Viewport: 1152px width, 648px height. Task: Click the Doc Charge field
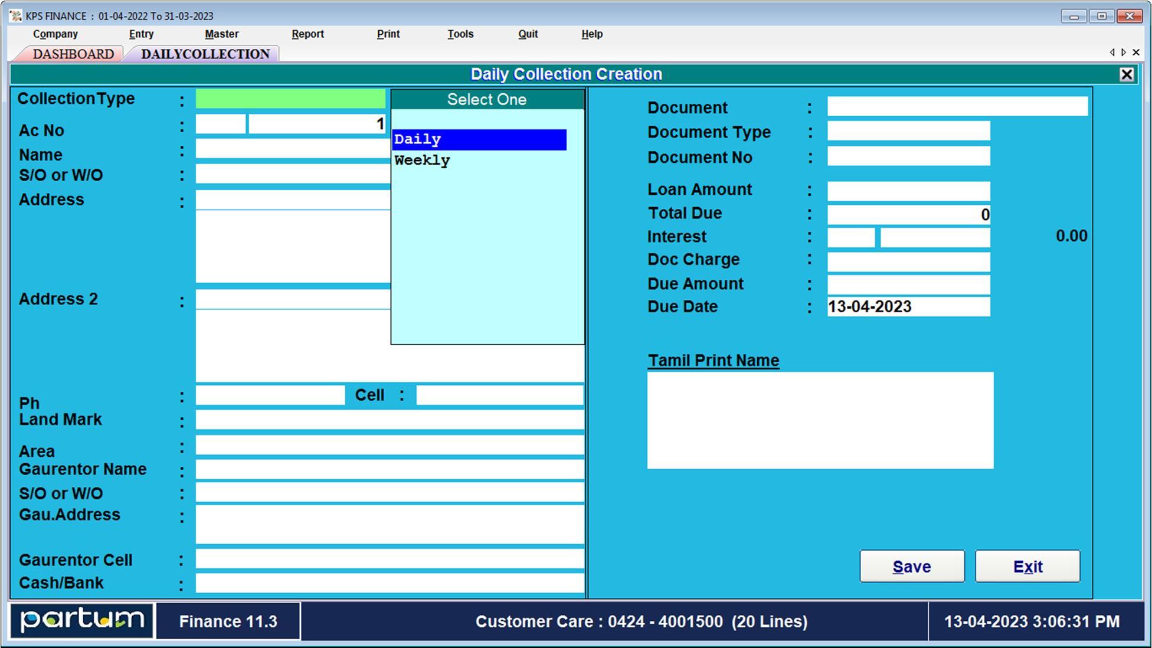908,261
